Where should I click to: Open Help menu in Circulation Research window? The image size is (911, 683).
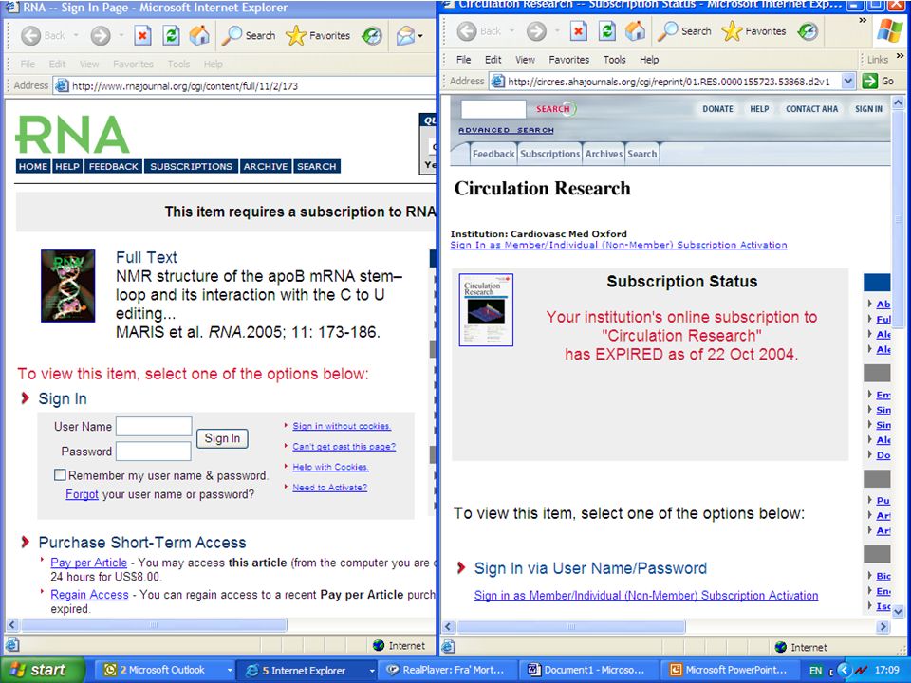point(649,59)
